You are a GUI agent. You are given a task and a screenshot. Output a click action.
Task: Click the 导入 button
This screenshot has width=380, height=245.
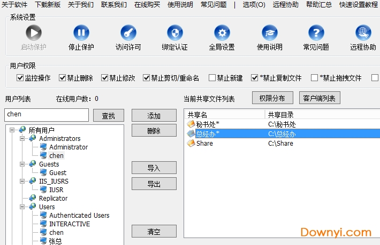point(154,168)
